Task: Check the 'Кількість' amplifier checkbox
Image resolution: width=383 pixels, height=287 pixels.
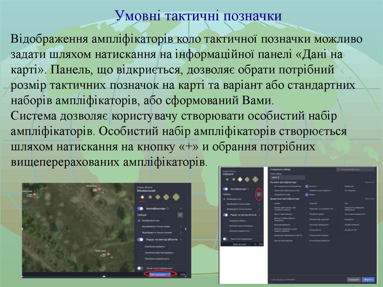Action: [x=307, y=186]
